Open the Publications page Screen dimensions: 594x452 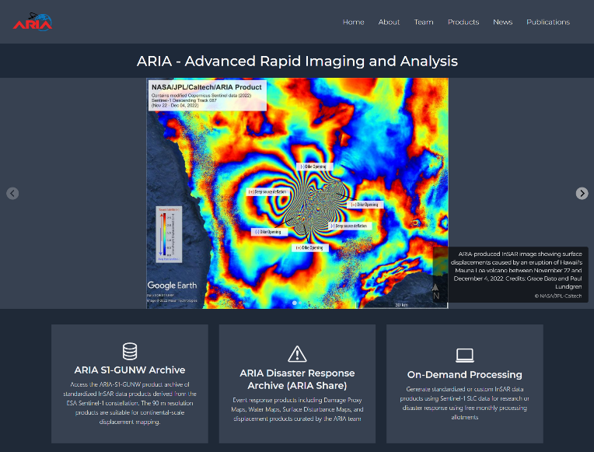coord(548,22)
